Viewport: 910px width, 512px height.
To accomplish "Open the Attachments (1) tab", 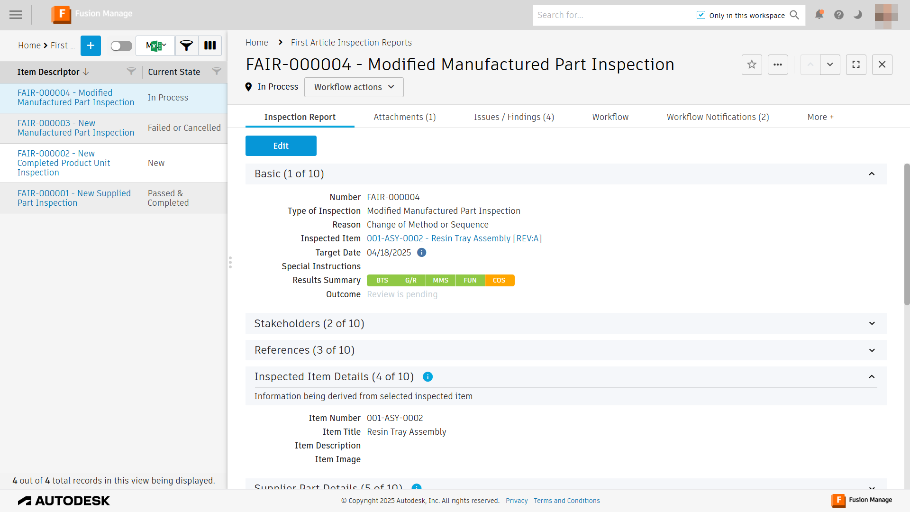I will pyautogui.click(x=404, y=117).
